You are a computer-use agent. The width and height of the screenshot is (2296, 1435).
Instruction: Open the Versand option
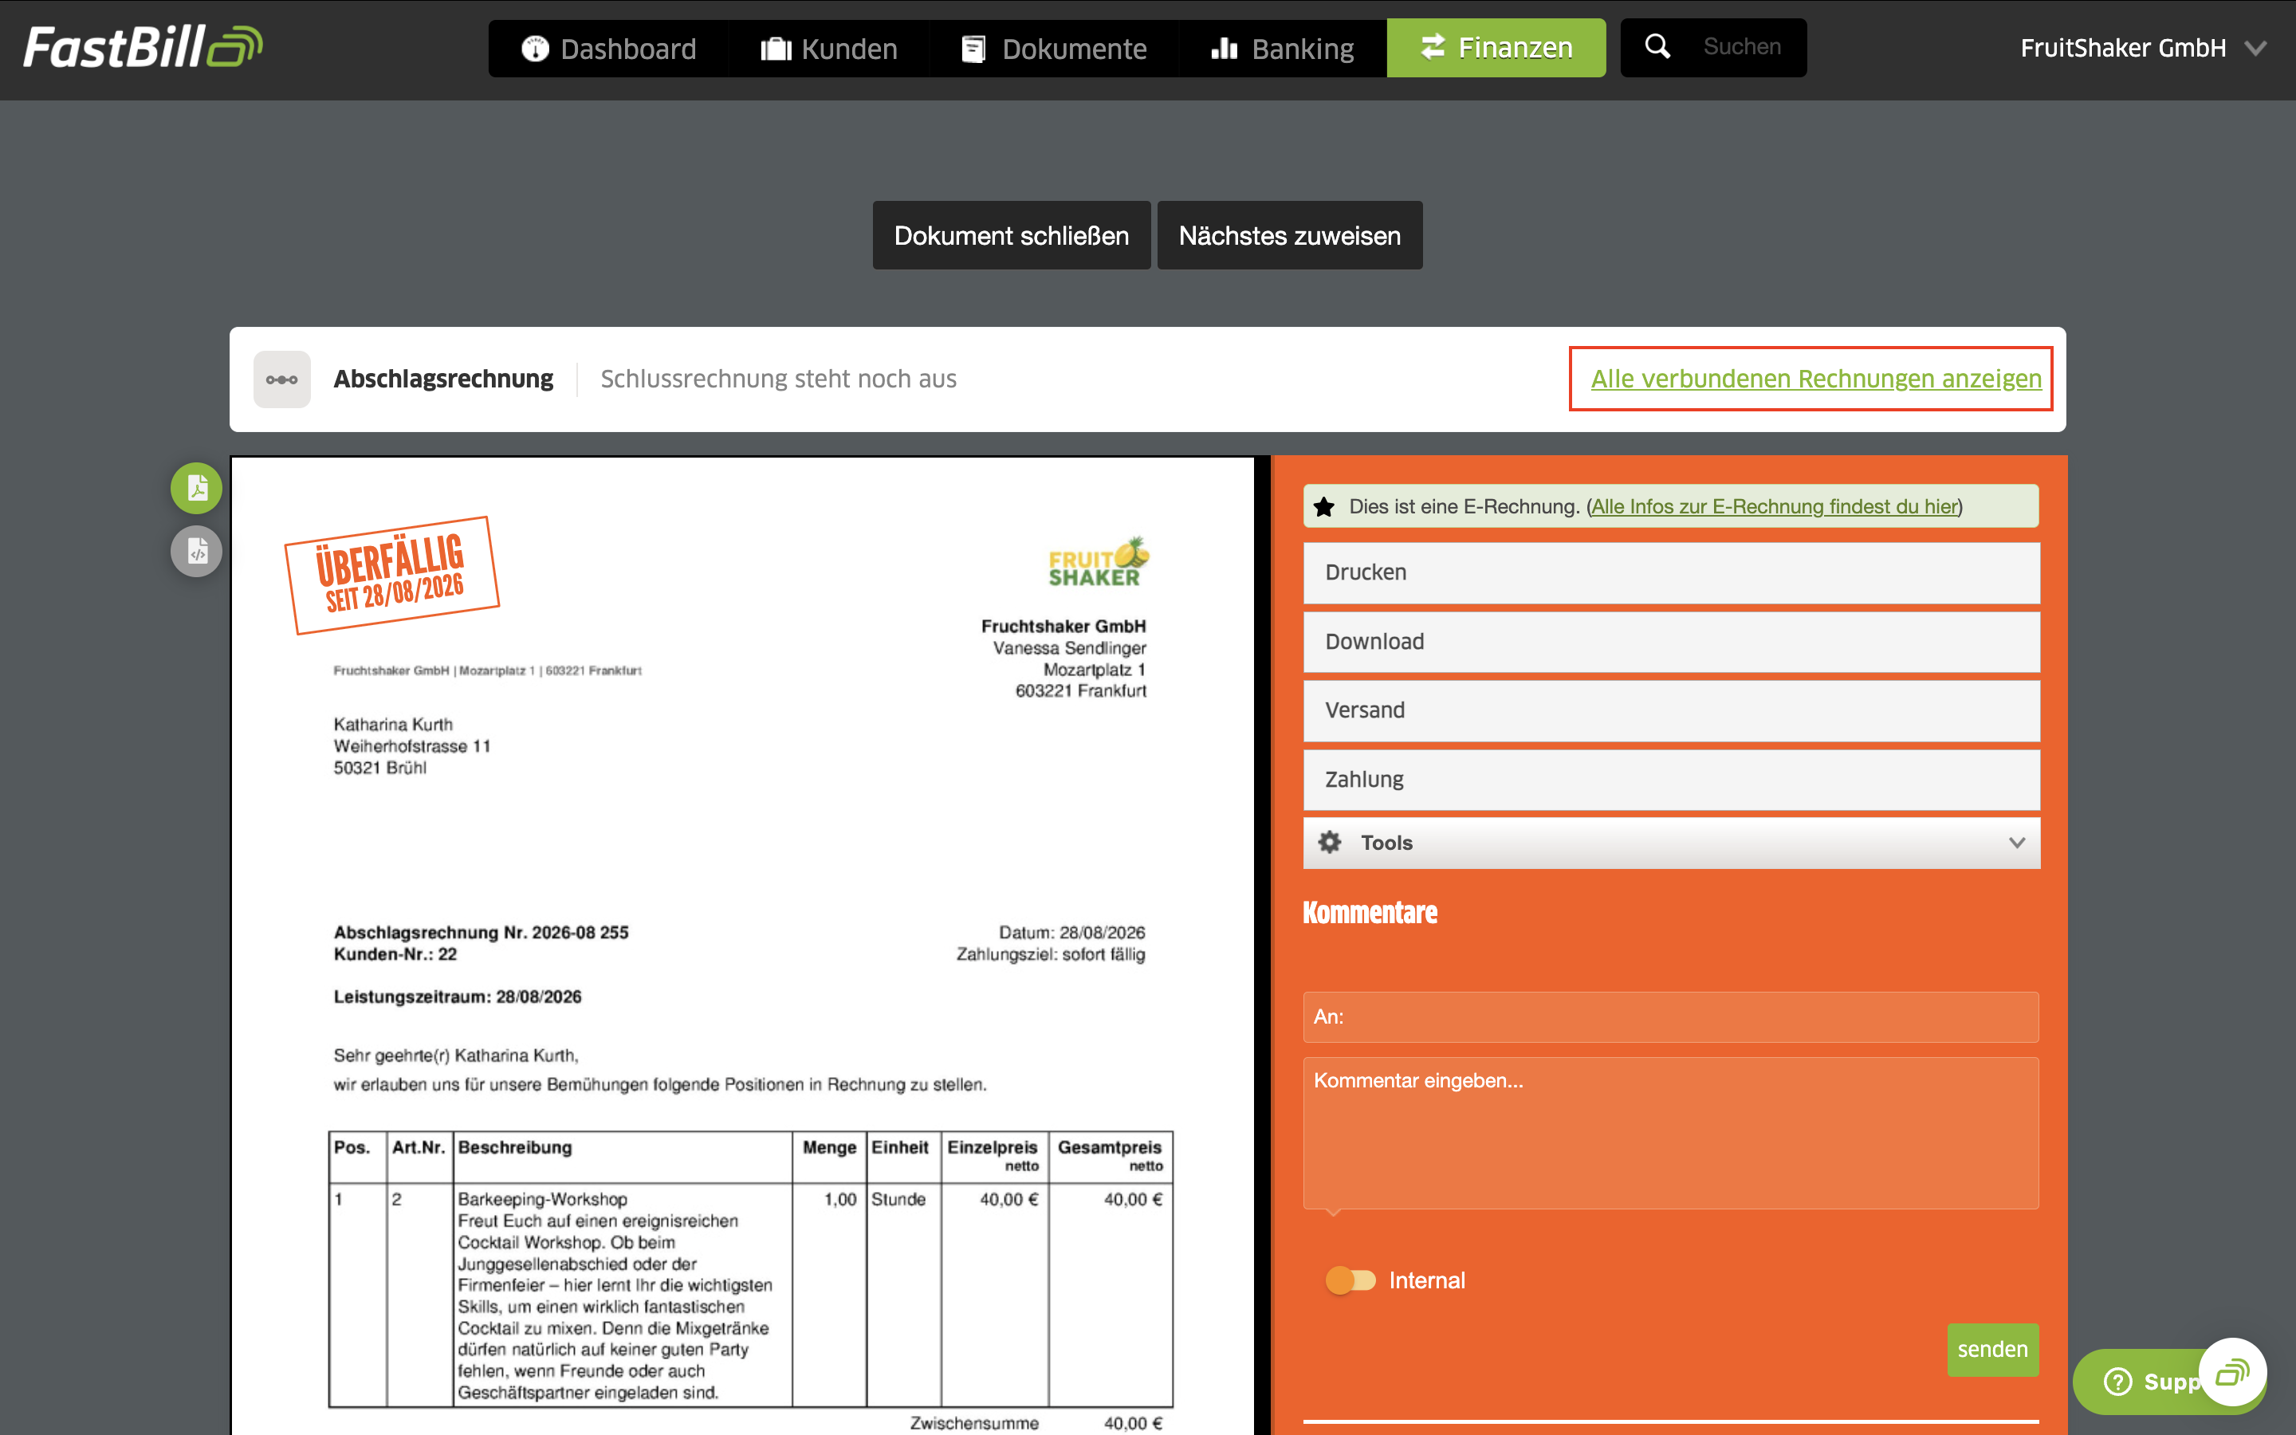pyautogui.click(x=1672, y=710)
